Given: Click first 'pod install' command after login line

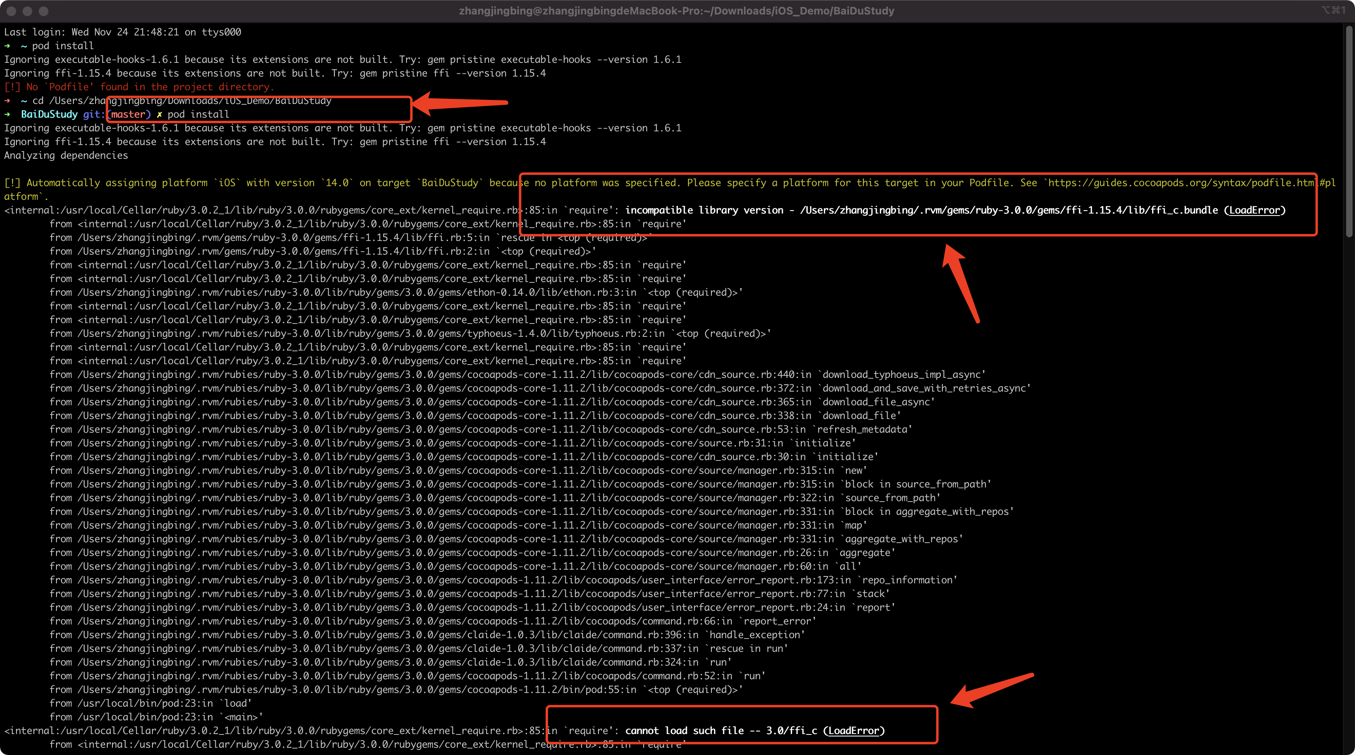Looking at the screenshot, I should coord(63,46).
